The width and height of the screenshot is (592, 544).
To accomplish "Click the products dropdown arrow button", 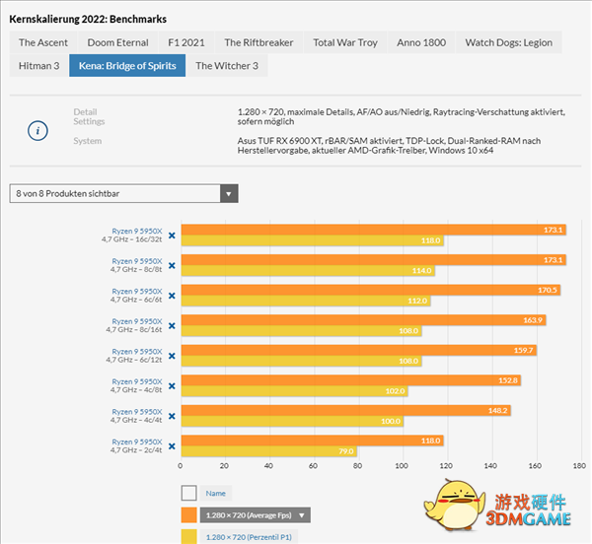I will (x=229, y=193).
